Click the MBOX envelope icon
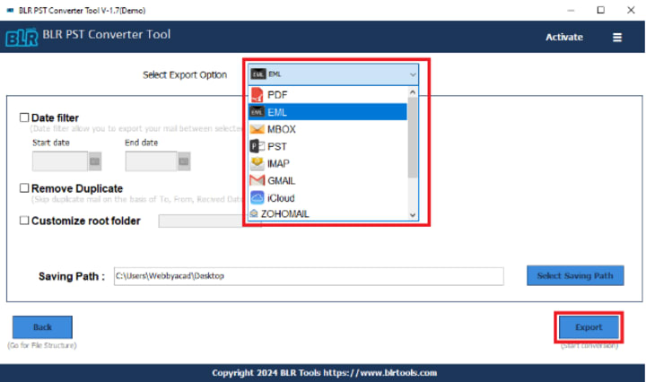 click(258, 129)
